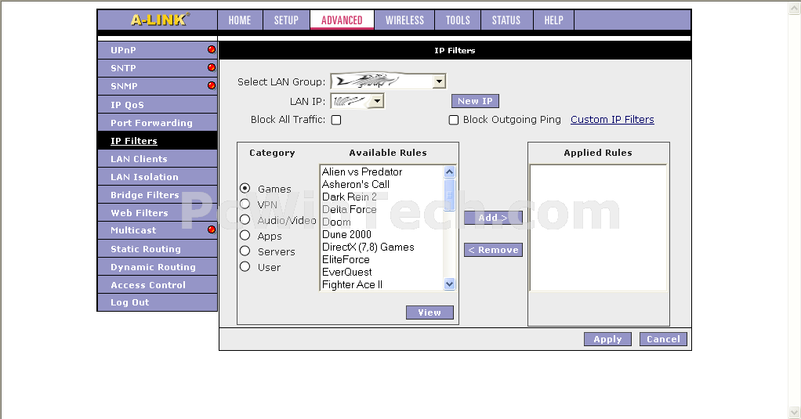Click red status dot beside SNTP
This screenshot has height=419, width=801.
pos(212,67)
